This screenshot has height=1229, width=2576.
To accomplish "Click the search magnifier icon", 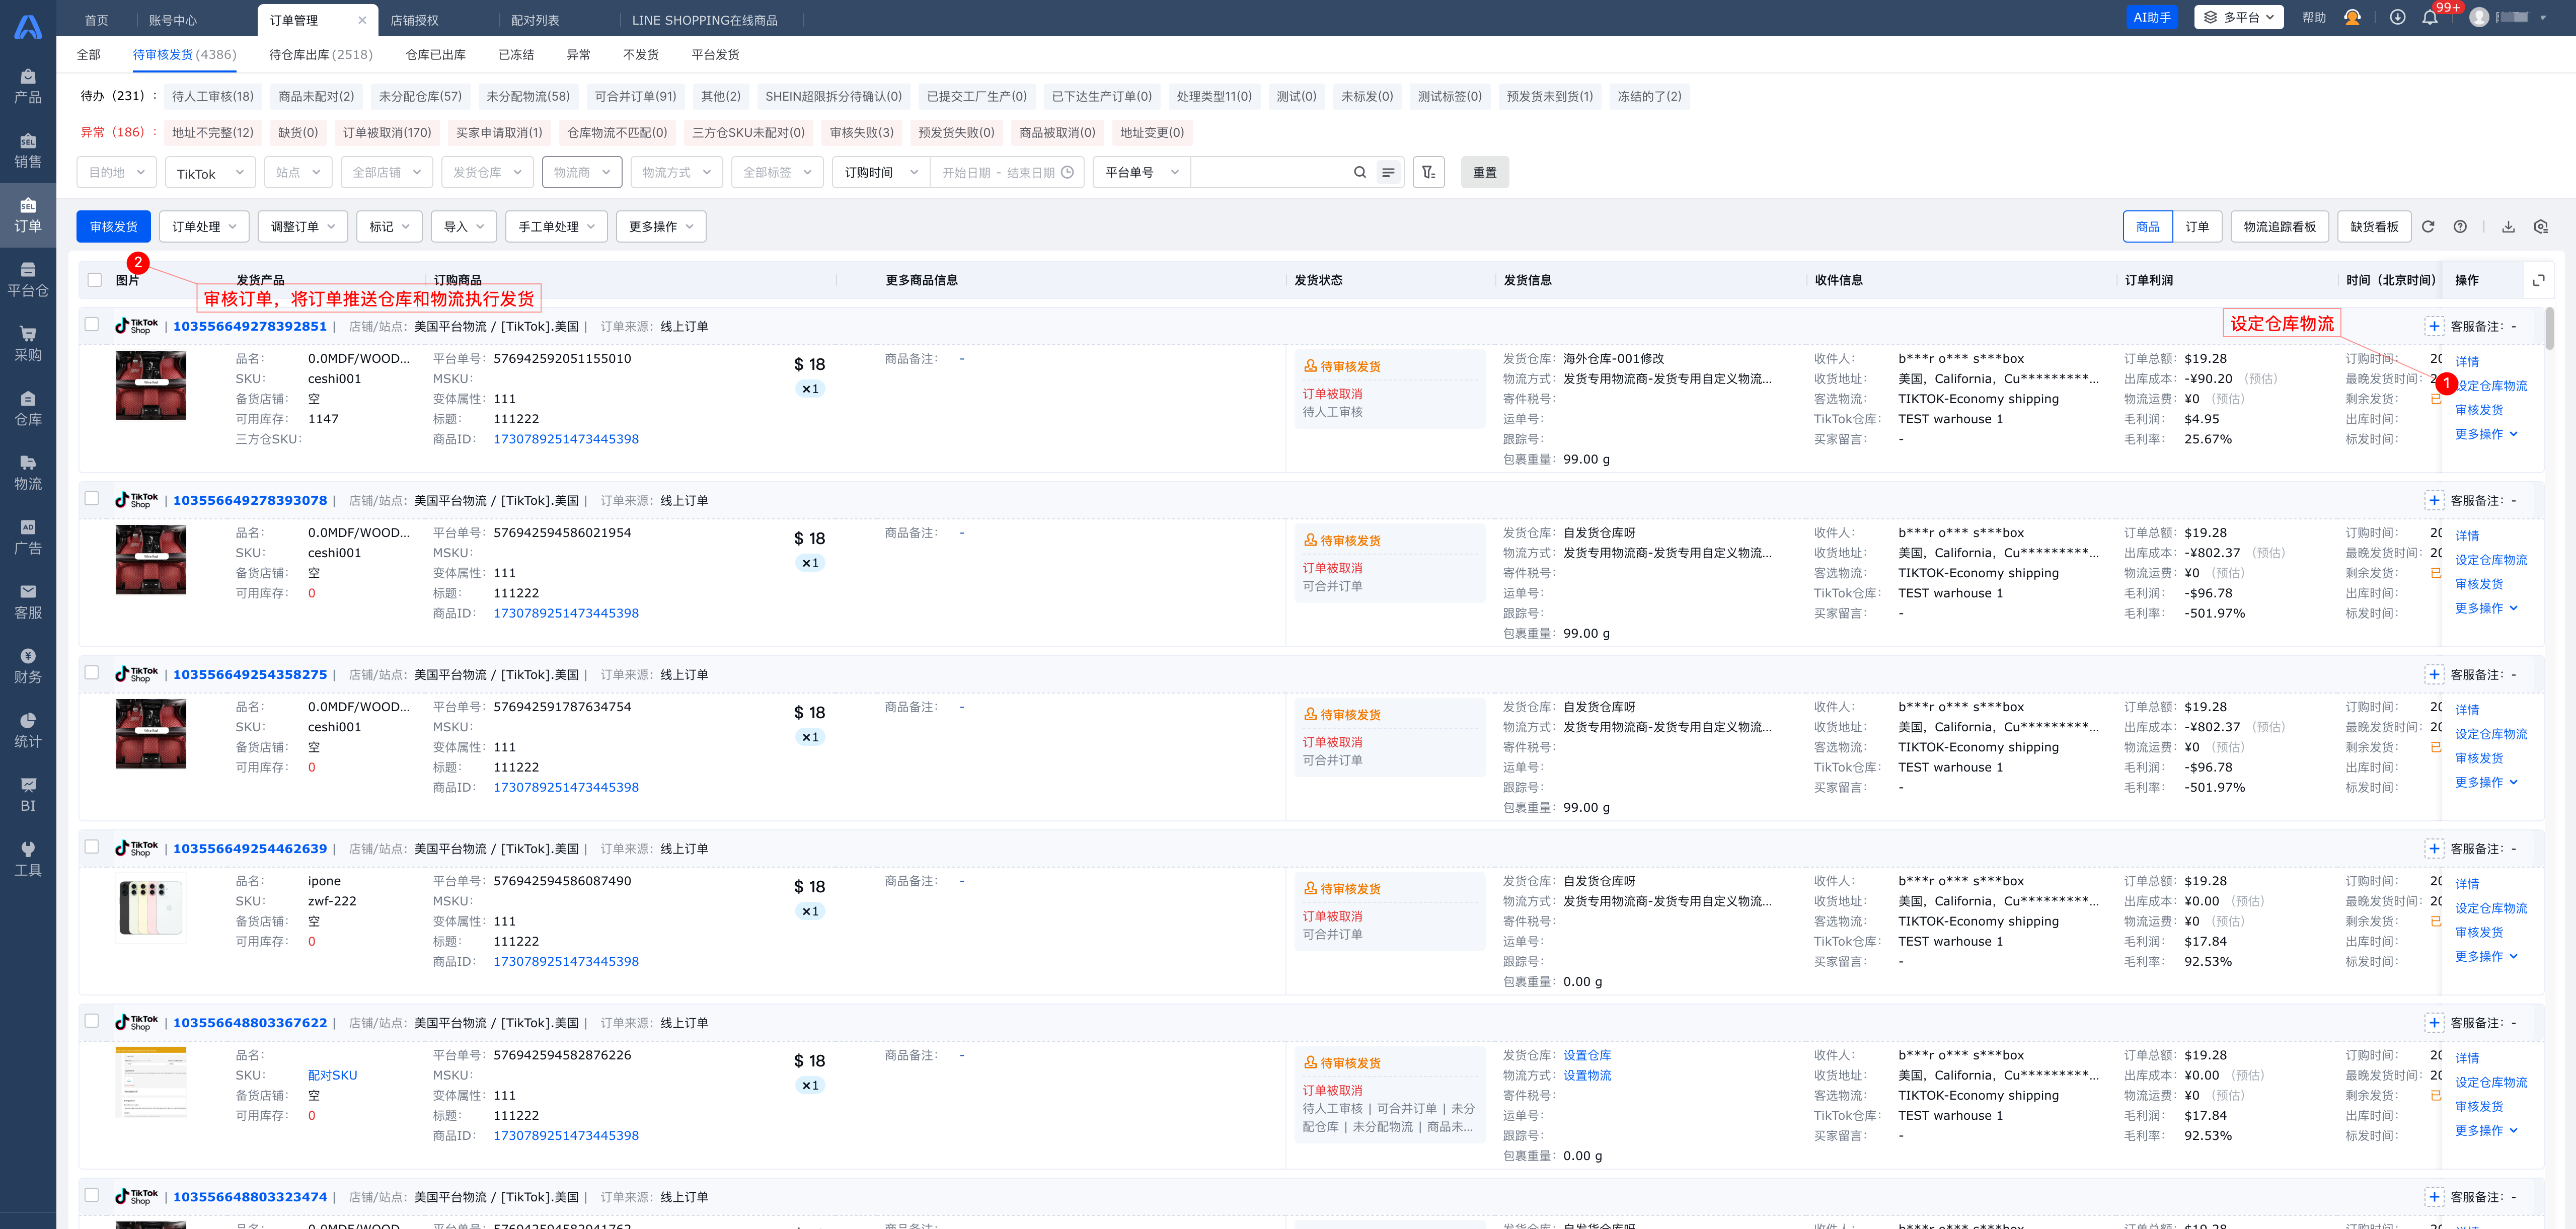I will click(1360, 172).
